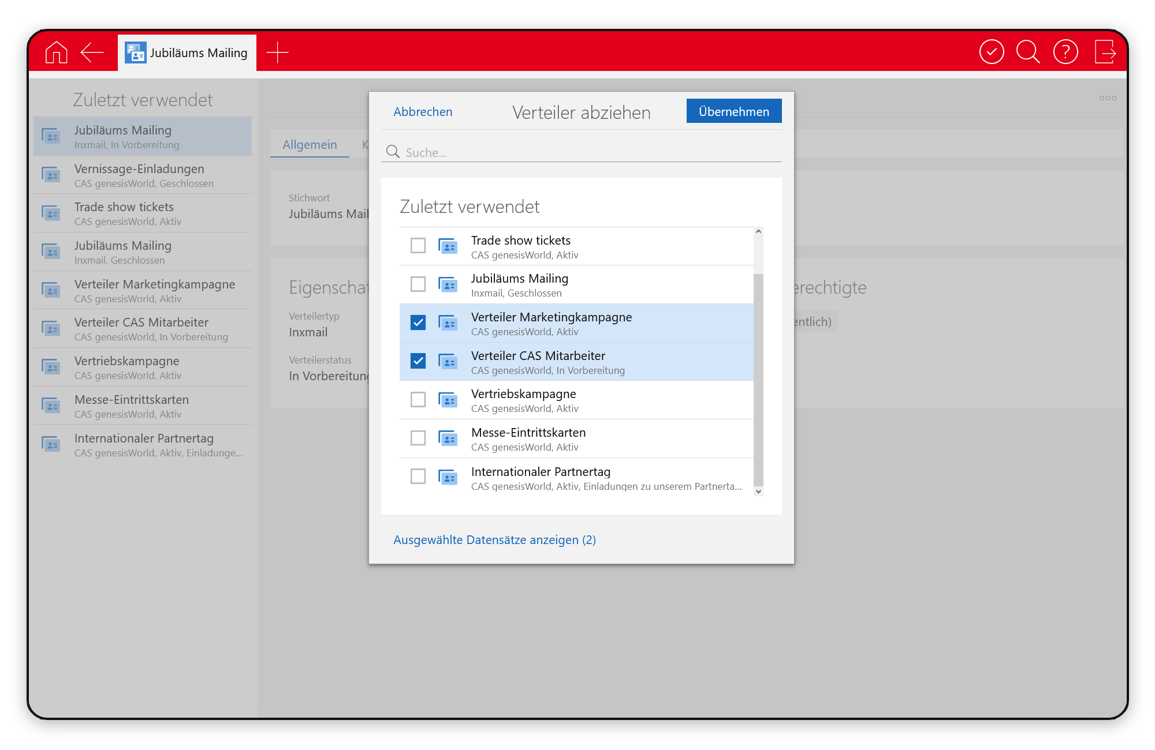
Task: Click scroll up arrow in dialog list
Action: [x=758, y=231]
